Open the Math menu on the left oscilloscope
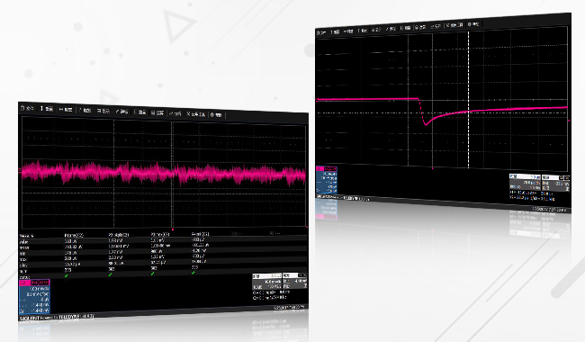 (157, 112)
